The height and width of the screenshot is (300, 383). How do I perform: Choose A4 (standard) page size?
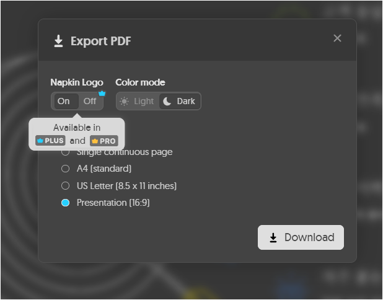point(66,169)
